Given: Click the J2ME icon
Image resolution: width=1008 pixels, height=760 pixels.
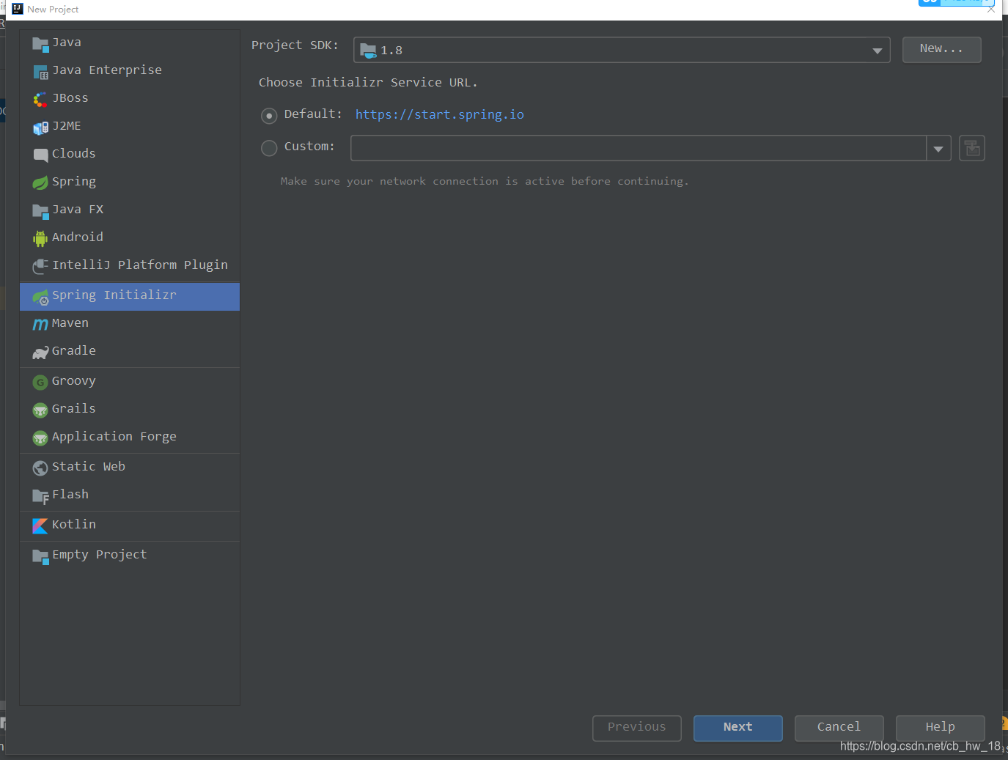Looking at the screenshot, I should (x=40, y=128).
